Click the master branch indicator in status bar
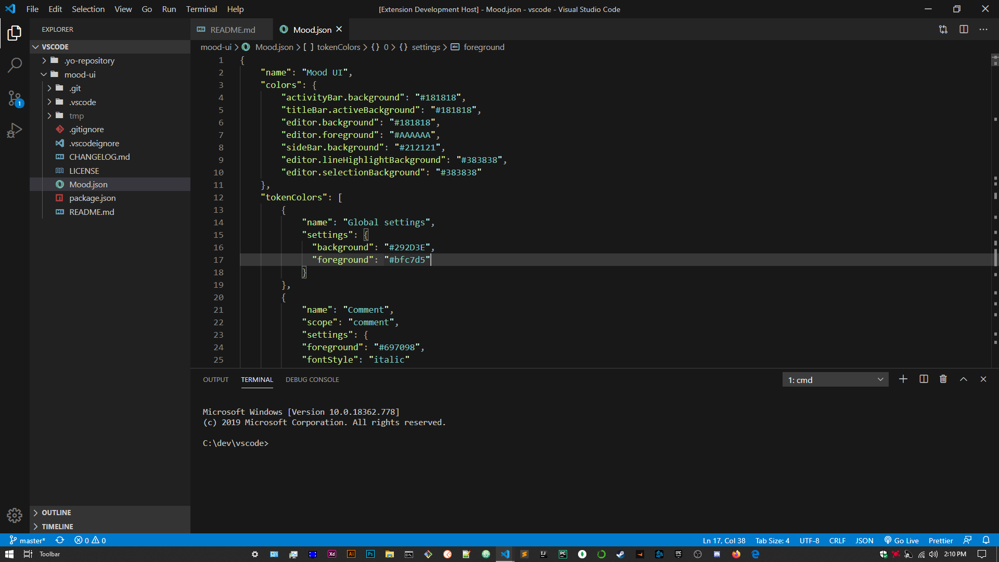 [x=28, y=540]
